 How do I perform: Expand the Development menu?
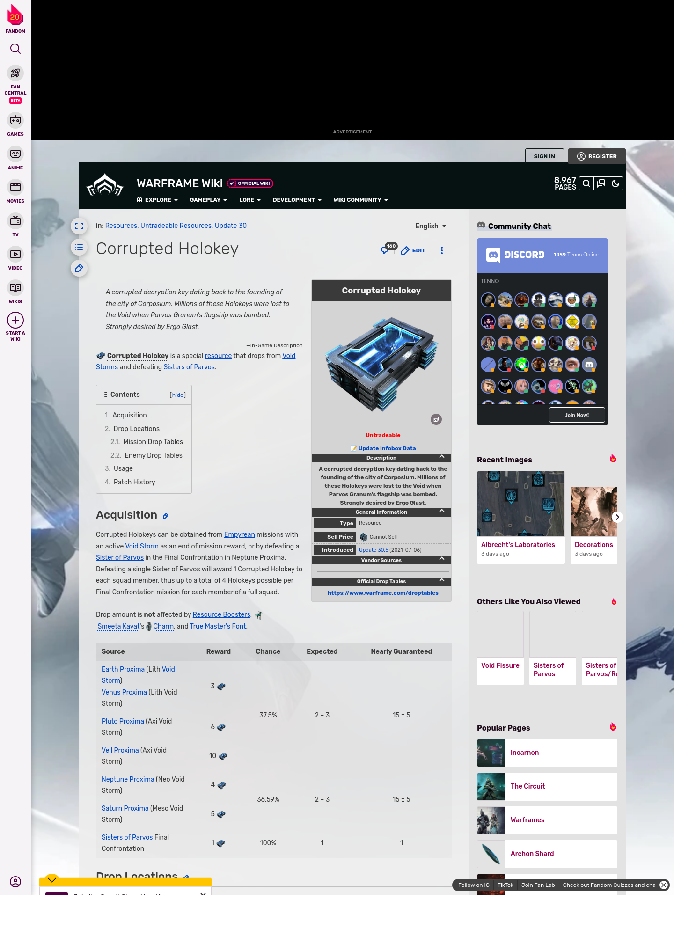coord(297,200)
